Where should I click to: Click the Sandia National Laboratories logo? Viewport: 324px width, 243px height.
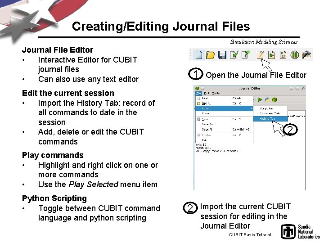[300, 232]
